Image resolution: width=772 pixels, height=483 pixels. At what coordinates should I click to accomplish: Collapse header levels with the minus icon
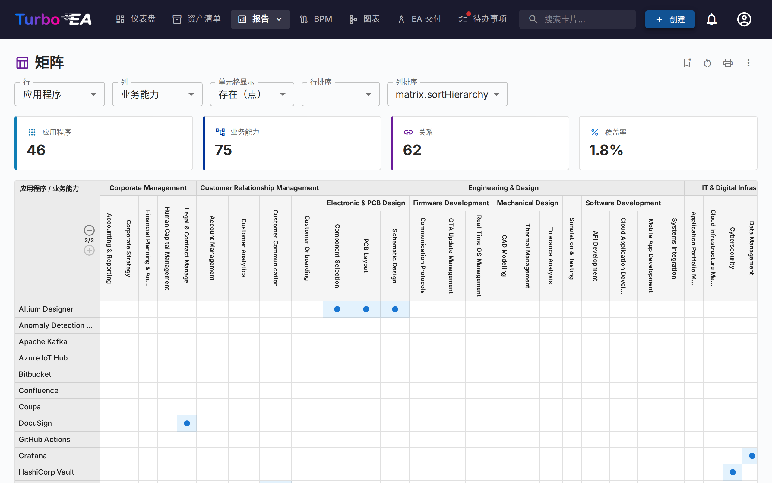click(x=89, y=230)
